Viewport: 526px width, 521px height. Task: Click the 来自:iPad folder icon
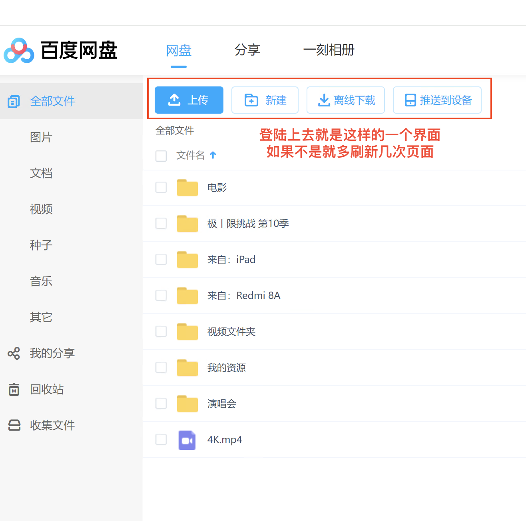coord(187,259)
